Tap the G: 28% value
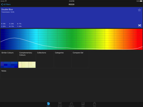Viewport: 143px width, 107px height. [x=11, y=24]
